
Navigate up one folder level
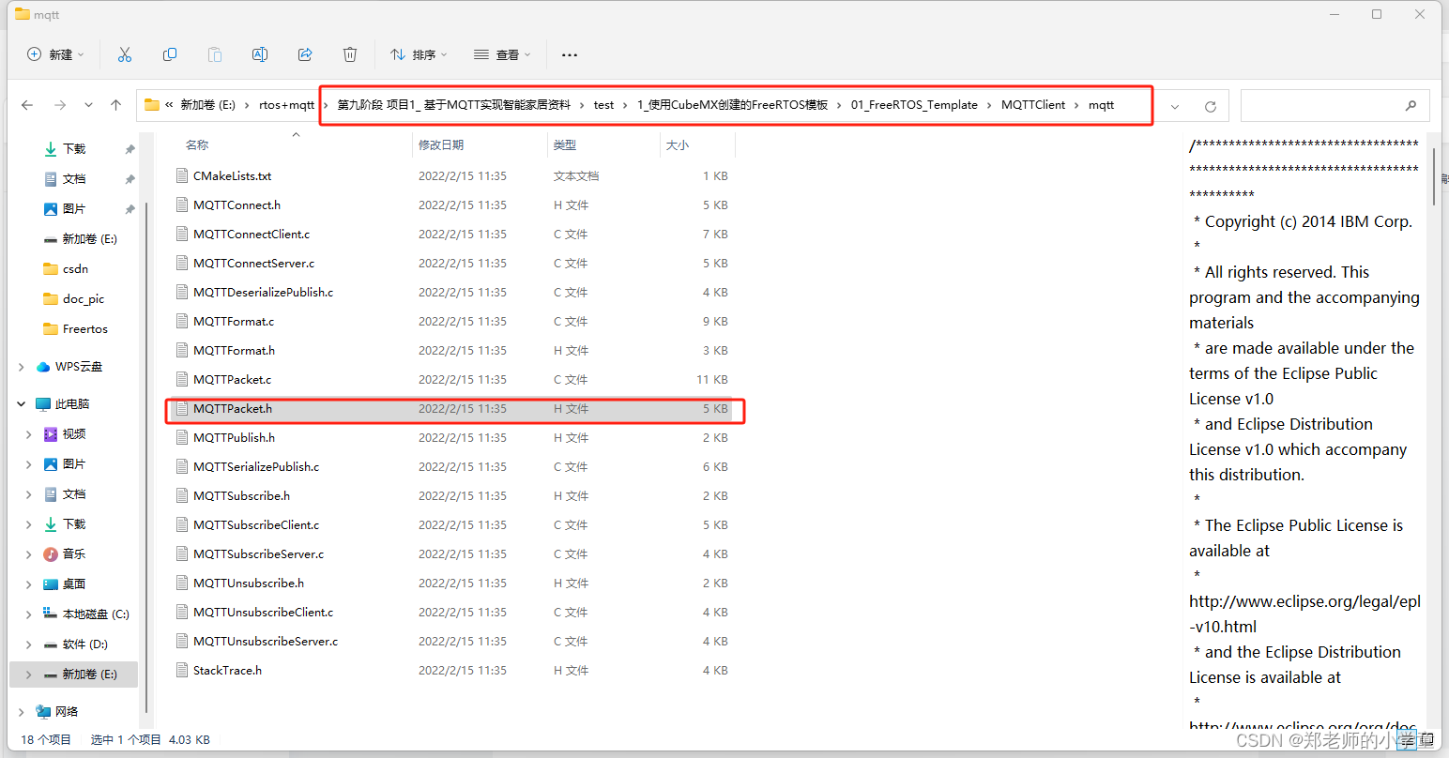115,104
